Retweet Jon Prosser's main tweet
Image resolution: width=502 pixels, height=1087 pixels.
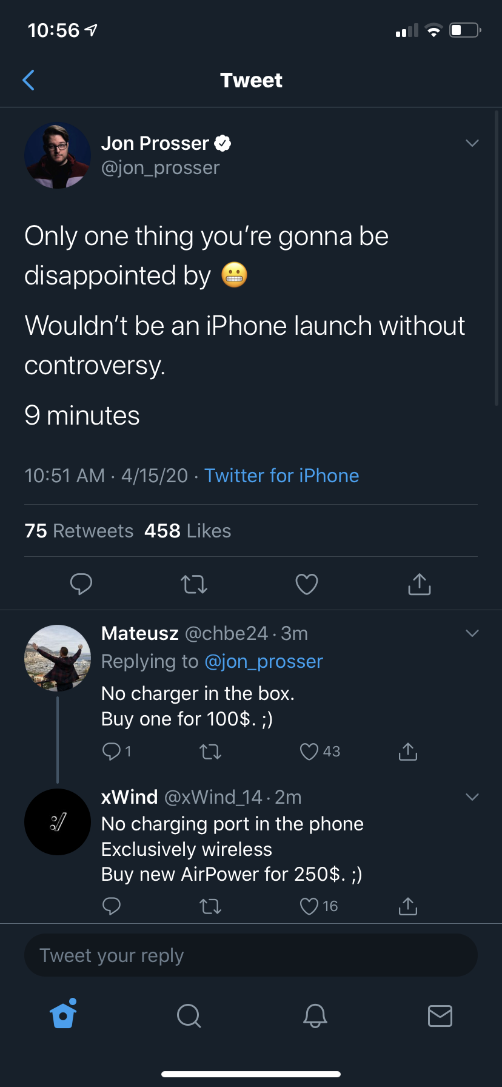(x=194, y=584)
